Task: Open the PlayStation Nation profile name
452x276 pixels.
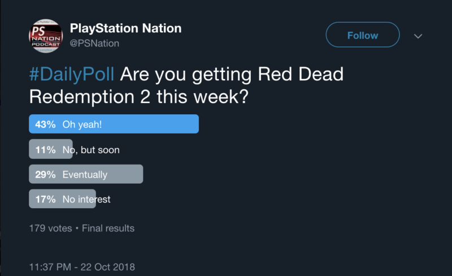Action: (x=125, y=28)
